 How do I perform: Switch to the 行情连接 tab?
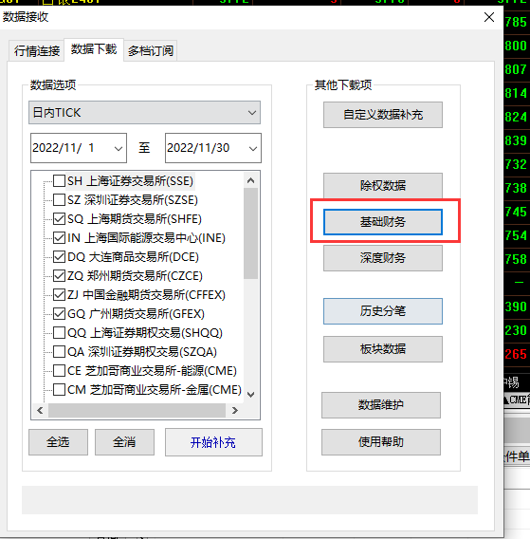click(37, 51)
